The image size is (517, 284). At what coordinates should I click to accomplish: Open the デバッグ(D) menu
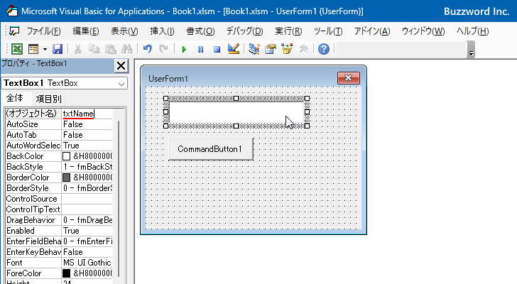click(244, 31)
